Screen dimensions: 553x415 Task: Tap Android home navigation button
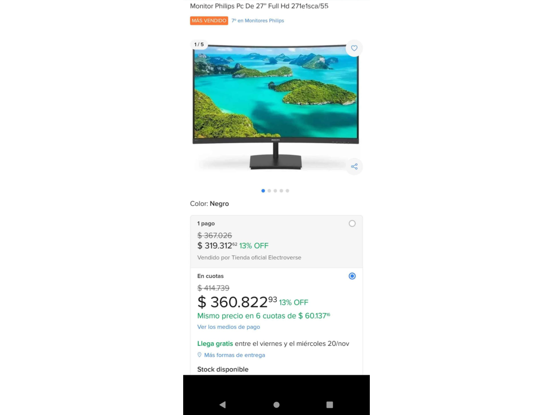coord(276,405)
